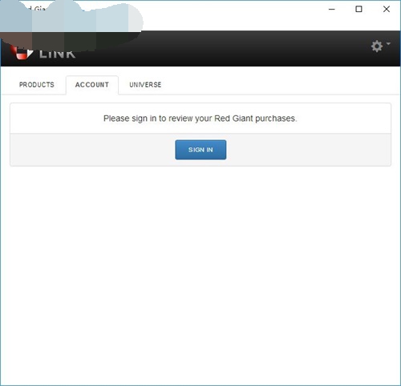Switch to the PRODUCTS tab
Viewport: 401px width, 386px height.
(x=37, y=85)
